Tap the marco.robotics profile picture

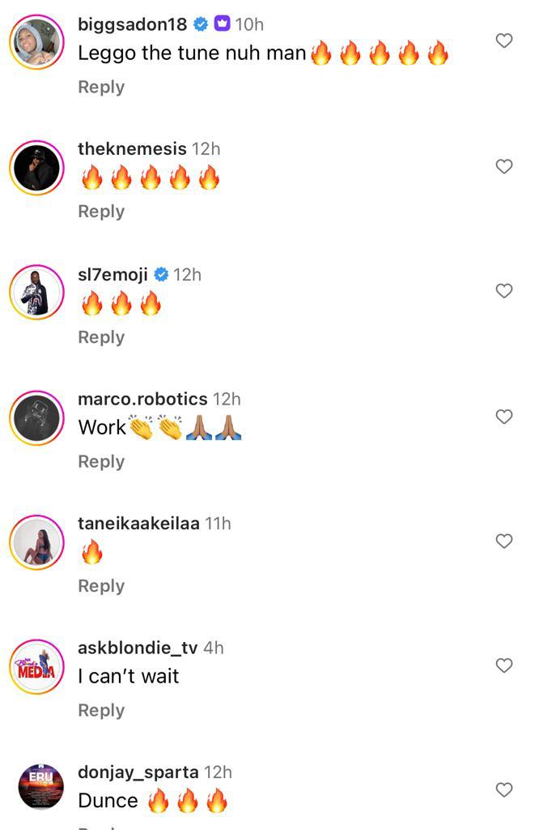pyautogui.click(x=36, y=417)
